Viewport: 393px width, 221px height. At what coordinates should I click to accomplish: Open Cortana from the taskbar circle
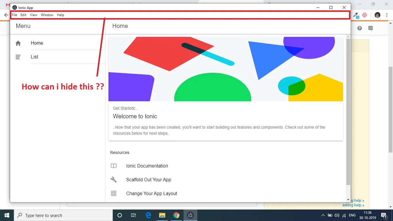pyautogui.click(x=120, y=215)
